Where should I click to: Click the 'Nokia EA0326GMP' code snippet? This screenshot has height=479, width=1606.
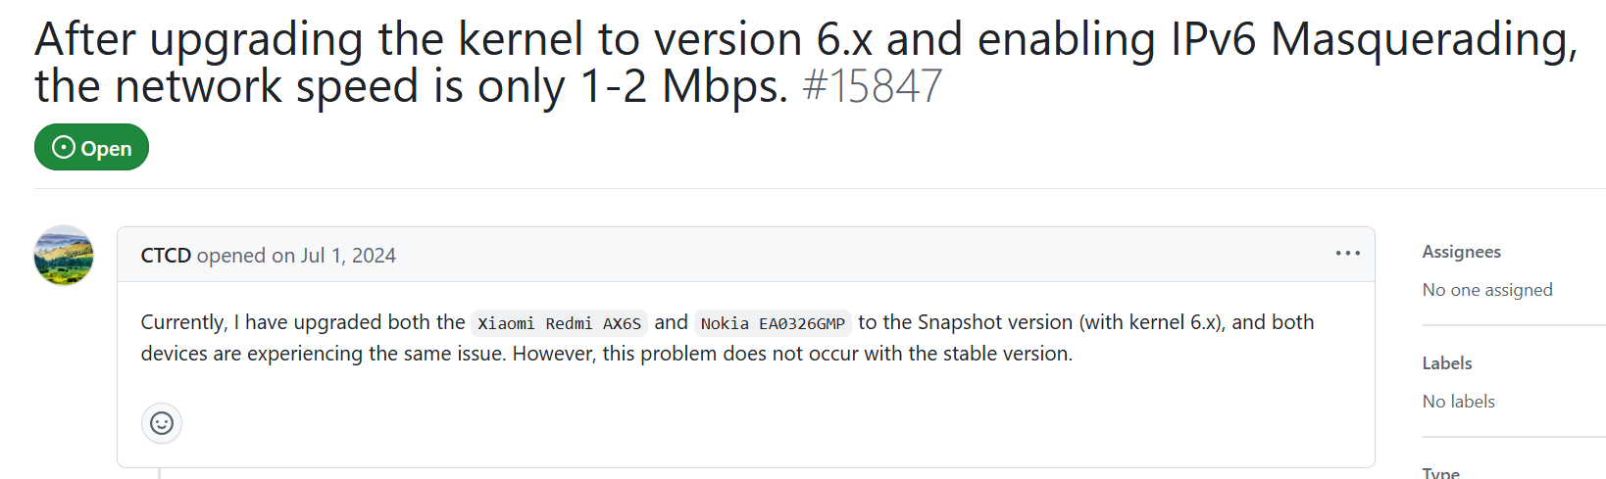(x=773, y=323)
